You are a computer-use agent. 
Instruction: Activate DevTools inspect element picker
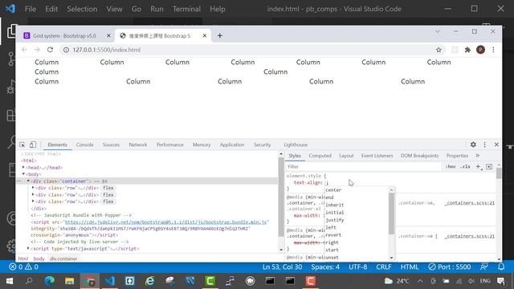pyautogui.click(x=22, y=144)
